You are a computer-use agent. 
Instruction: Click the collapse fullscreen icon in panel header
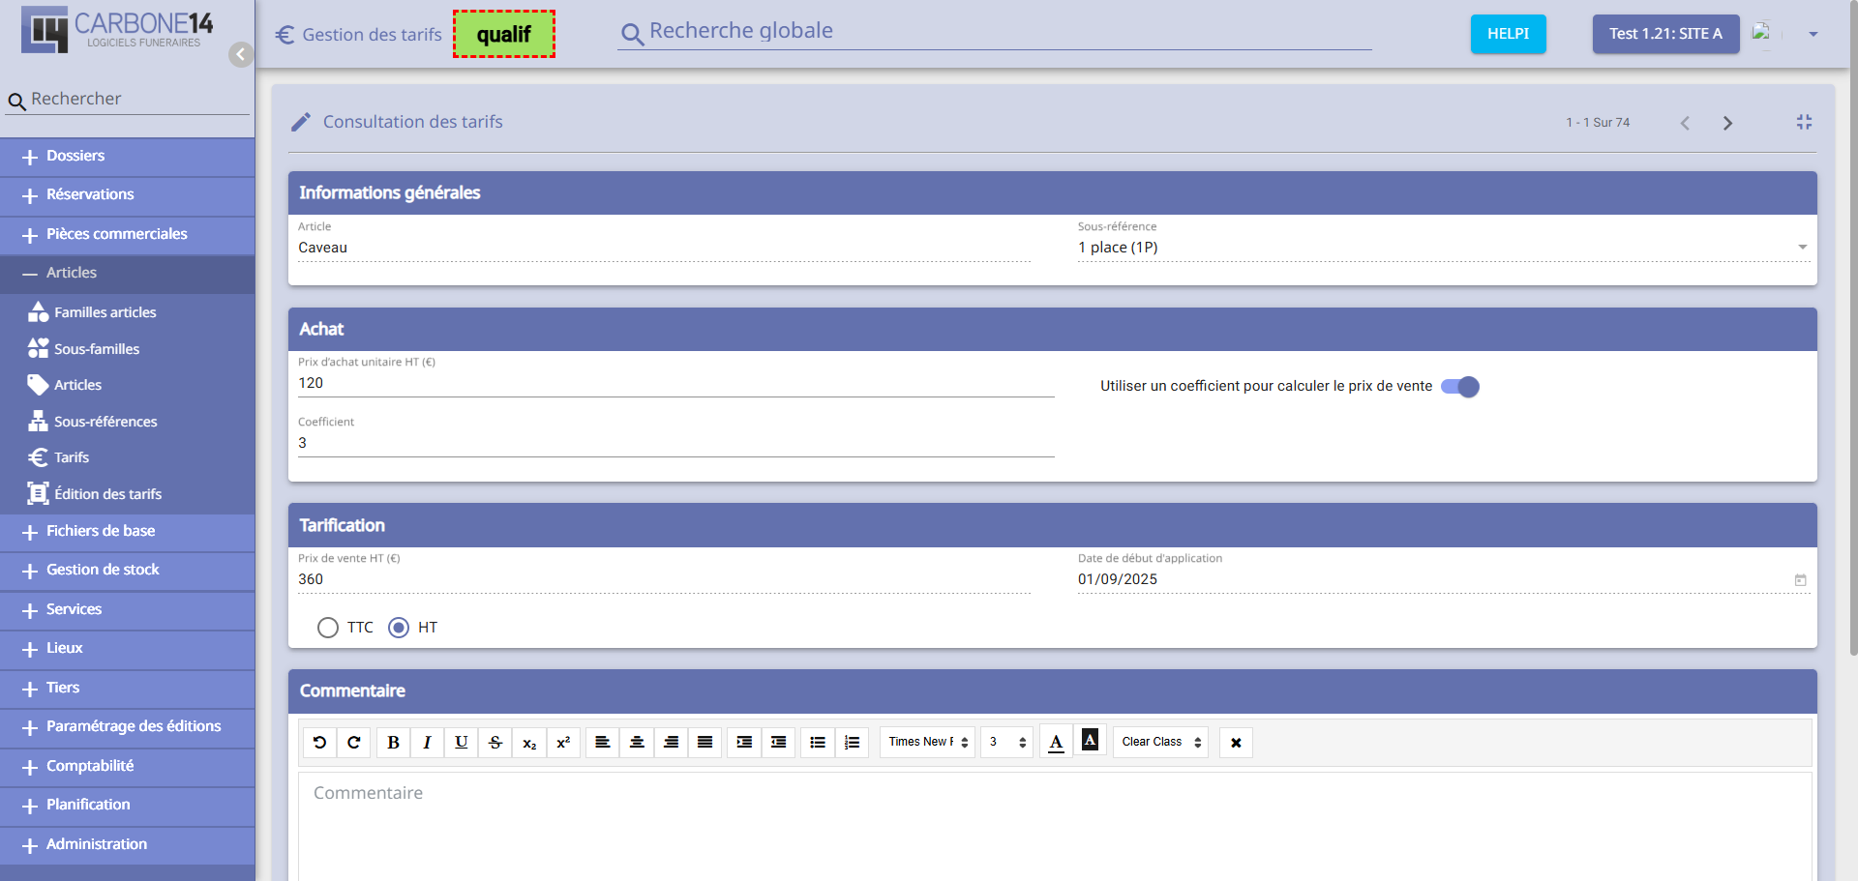pyautogui.click(x=1804, y=122)
